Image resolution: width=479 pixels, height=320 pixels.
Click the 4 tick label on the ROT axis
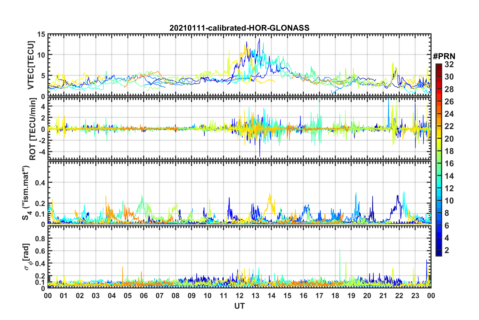[43, 107]
